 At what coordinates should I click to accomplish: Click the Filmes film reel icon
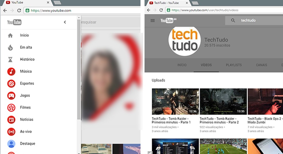[11, 107]
